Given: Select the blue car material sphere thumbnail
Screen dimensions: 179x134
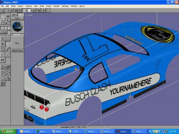Looking at the screenshot, I should (17, 26).
